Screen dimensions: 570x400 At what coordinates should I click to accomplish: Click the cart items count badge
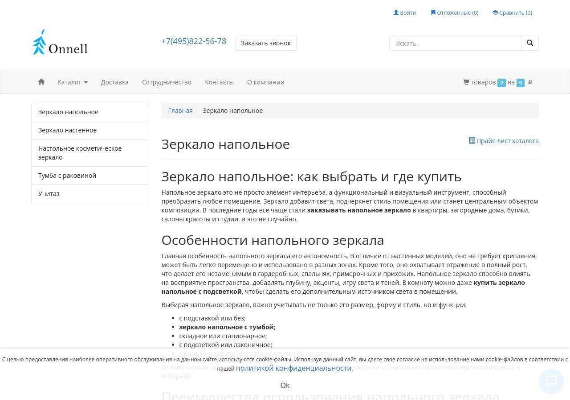tap(501, 83)
